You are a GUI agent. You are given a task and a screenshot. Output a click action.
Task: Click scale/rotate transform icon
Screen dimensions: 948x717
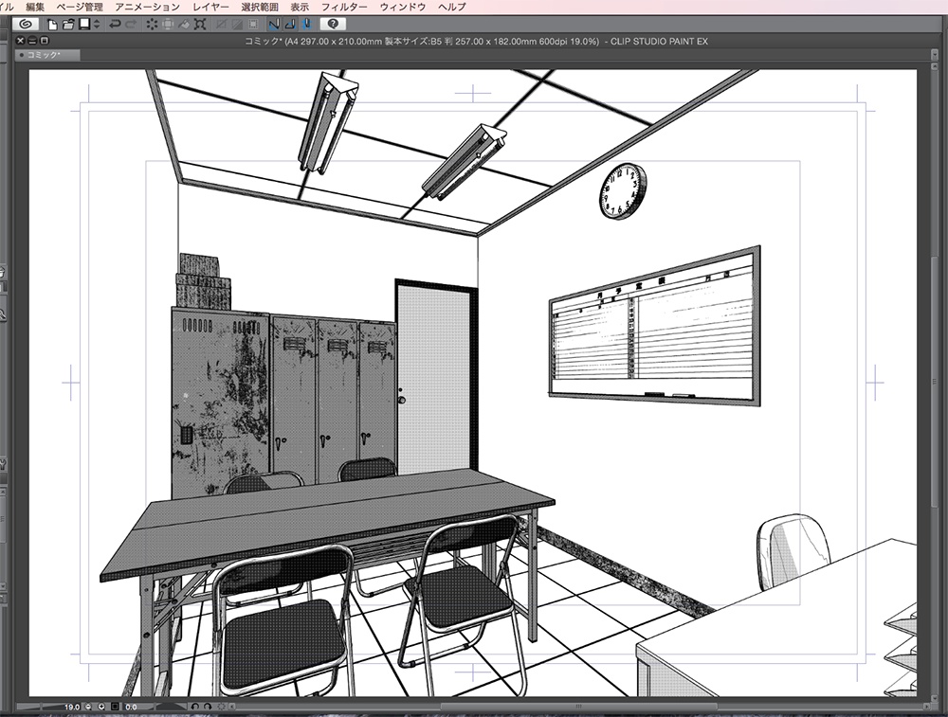pyautogui.click(x=200, y=25)
